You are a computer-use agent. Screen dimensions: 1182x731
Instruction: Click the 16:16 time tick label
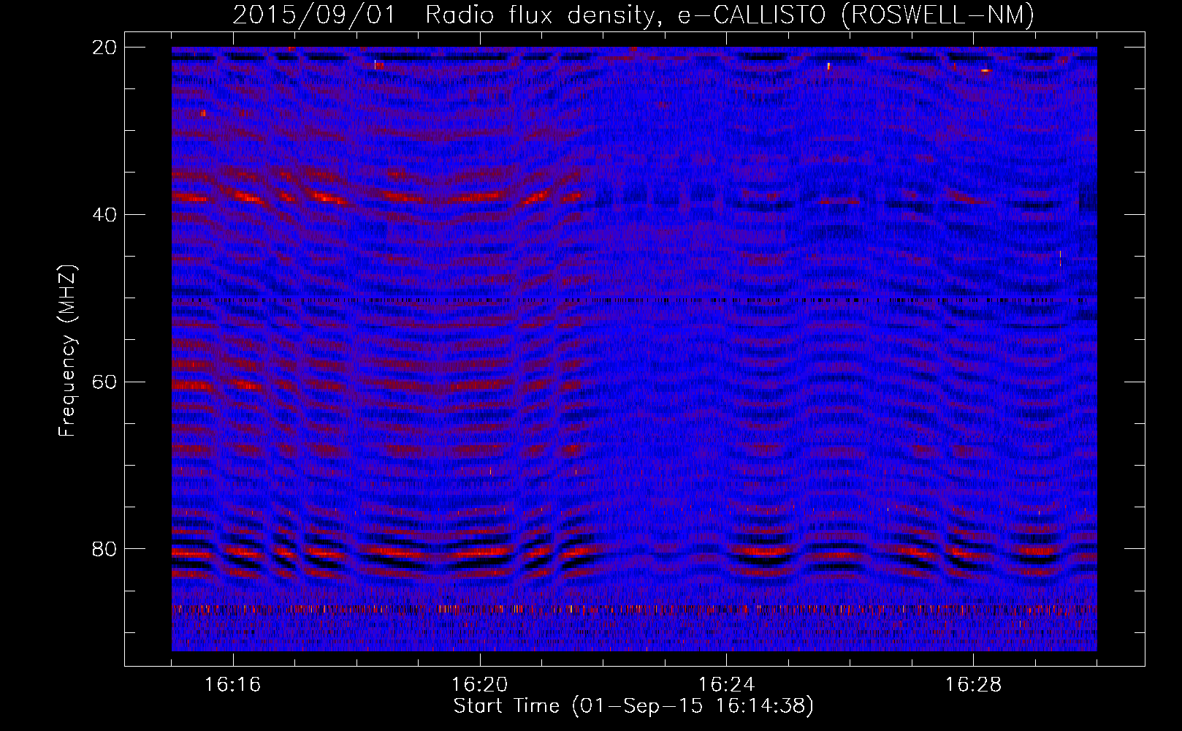click(233, 685)
